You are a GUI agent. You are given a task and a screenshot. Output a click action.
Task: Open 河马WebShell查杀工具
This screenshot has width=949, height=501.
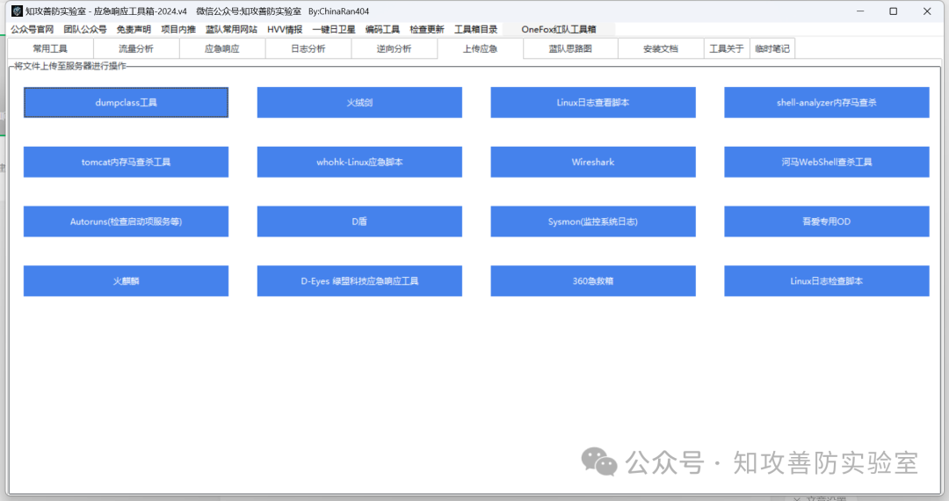pos(827,162)
